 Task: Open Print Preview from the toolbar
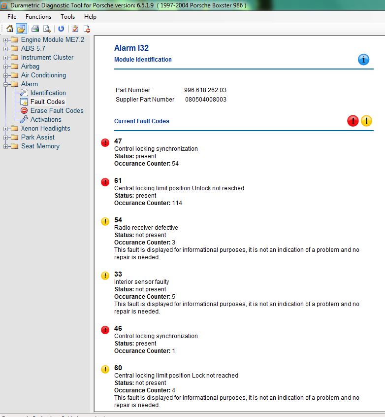point(47,29)
